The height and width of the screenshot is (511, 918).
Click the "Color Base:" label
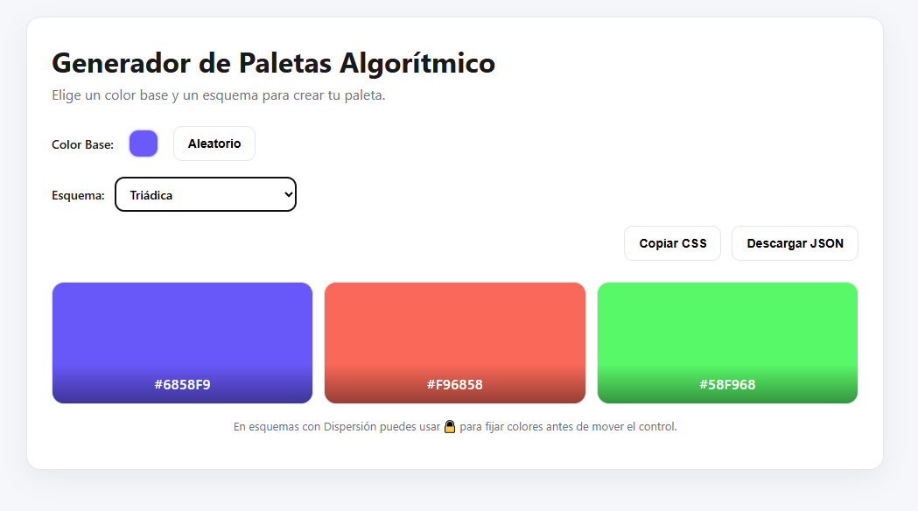point(82,144)
